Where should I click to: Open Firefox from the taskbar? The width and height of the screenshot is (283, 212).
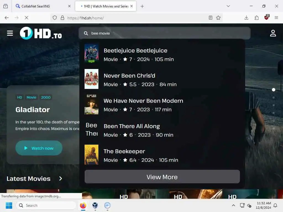click(x=83, y=205)
